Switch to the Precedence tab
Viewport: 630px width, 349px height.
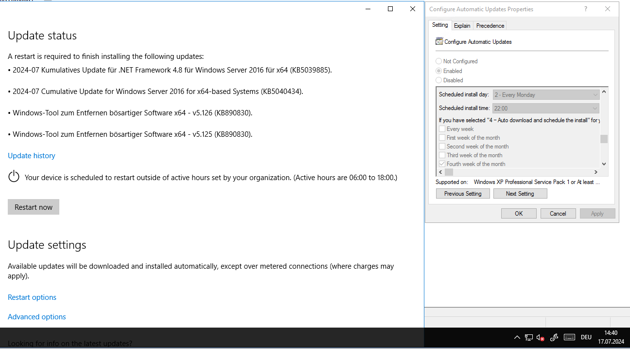pos(490,26)
